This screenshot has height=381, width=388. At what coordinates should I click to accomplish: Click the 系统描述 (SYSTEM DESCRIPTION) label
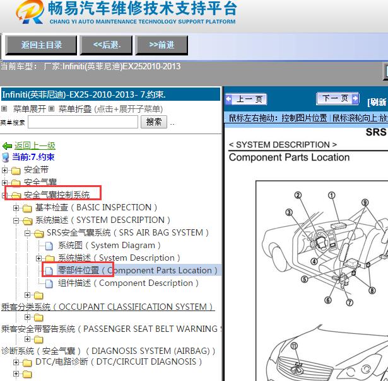103,220
